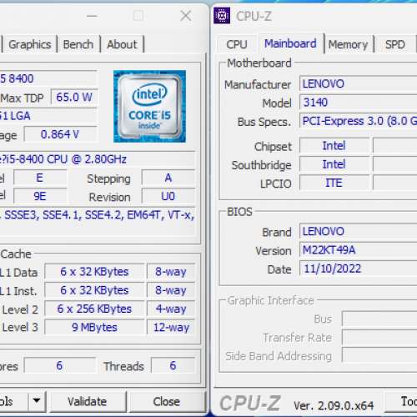Click the Stepping value A
The image size is (417, 417).
[168, 178]
